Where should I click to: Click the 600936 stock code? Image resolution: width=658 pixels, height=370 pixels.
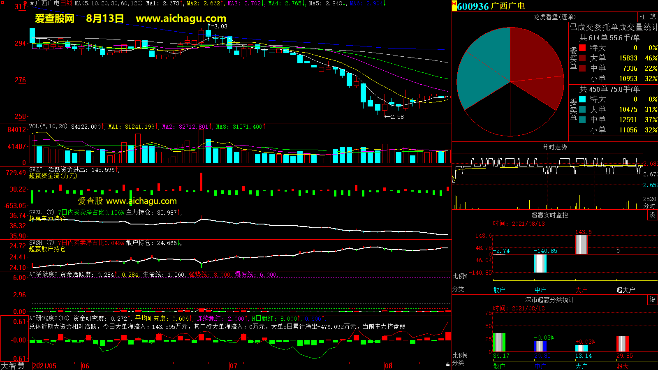coord(473,6)
